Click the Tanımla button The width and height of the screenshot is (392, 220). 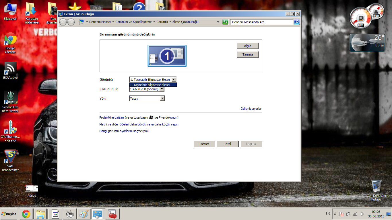coord(248,54)
